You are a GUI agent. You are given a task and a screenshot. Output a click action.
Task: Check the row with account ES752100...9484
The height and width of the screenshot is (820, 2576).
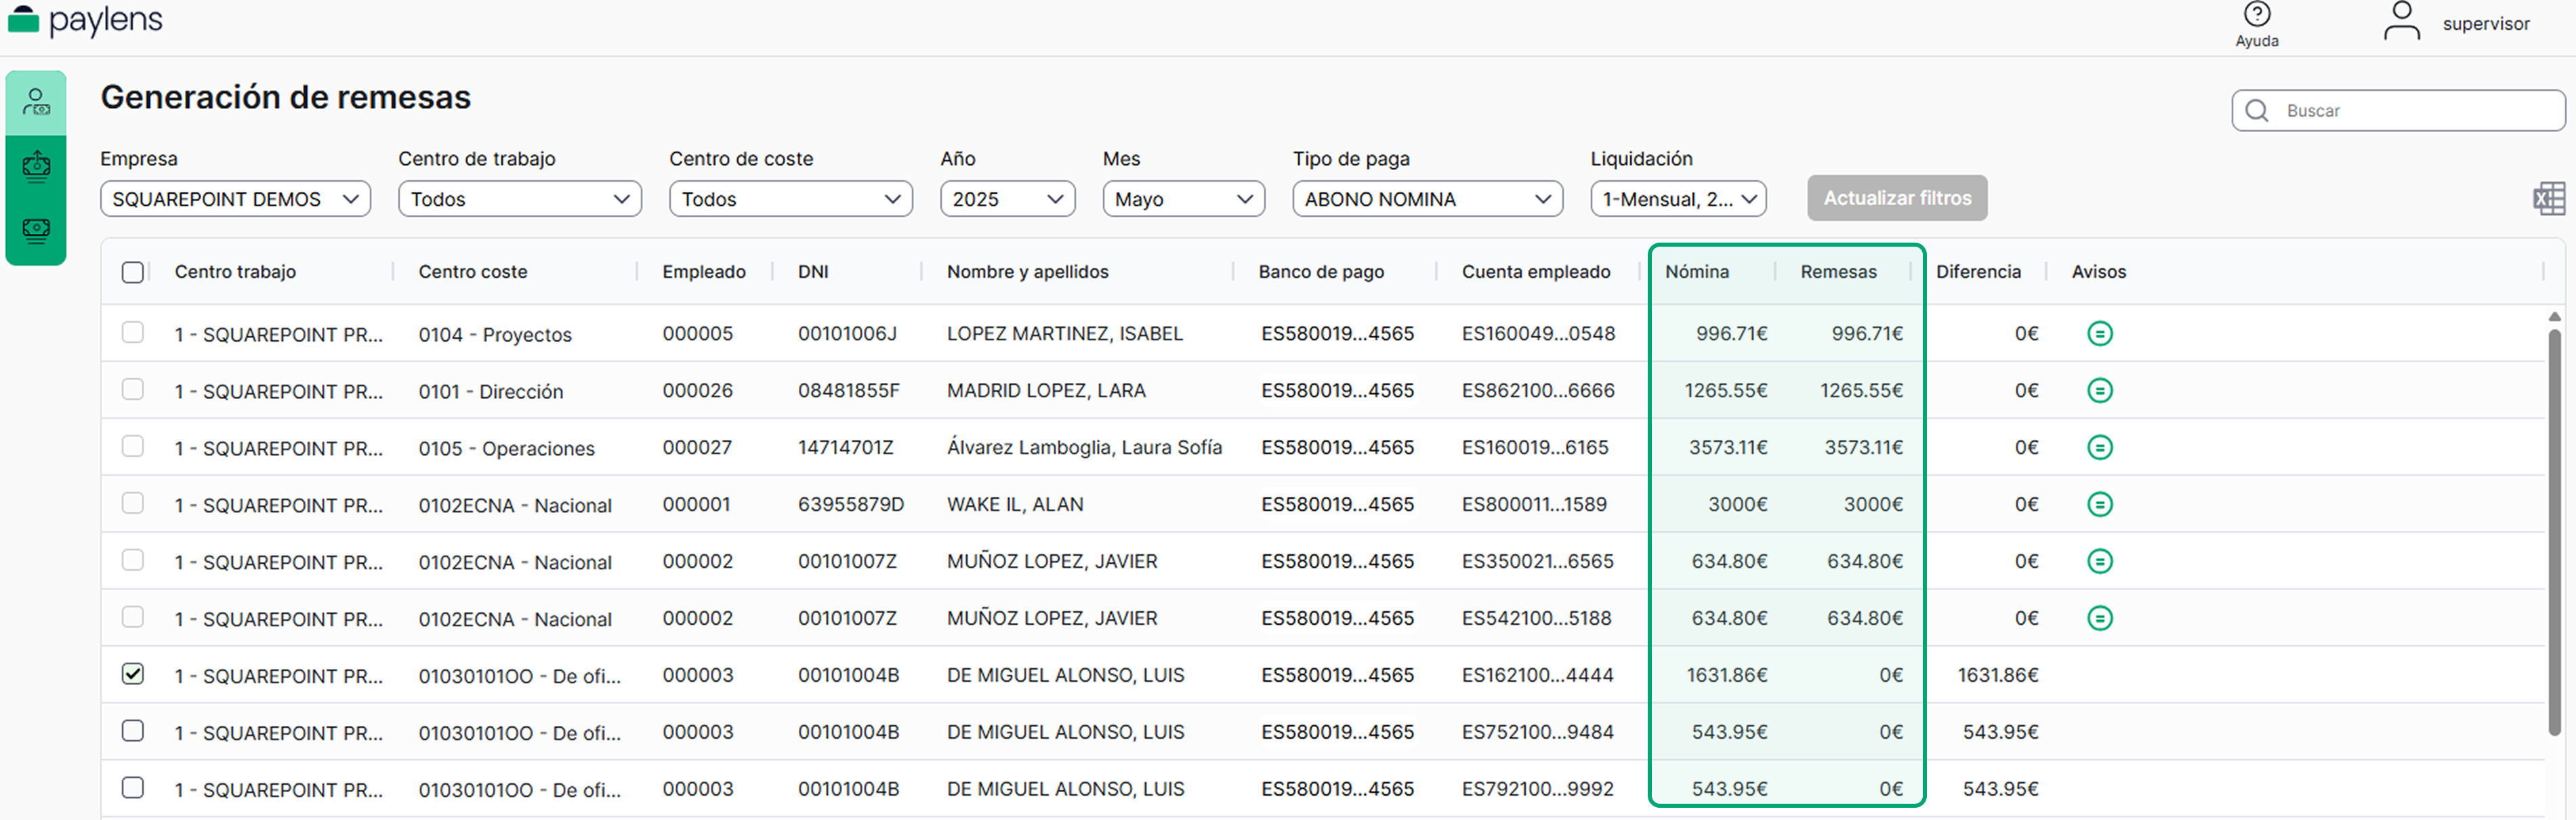coord(133,731)
